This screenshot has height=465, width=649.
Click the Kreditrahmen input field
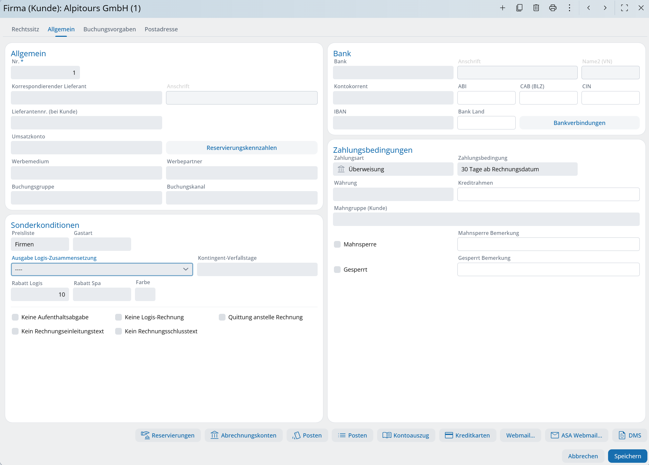point(548,194)
